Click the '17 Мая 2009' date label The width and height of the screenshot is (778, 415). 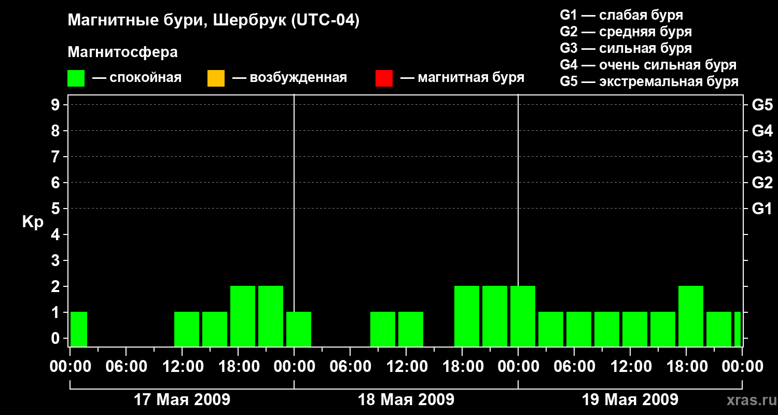[182, 400]
